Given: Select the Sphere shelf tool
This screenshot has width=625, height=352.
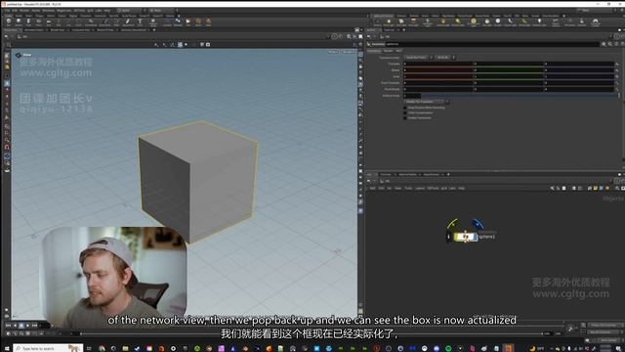Looking at the screenshot, I should [x=19, y=22].
